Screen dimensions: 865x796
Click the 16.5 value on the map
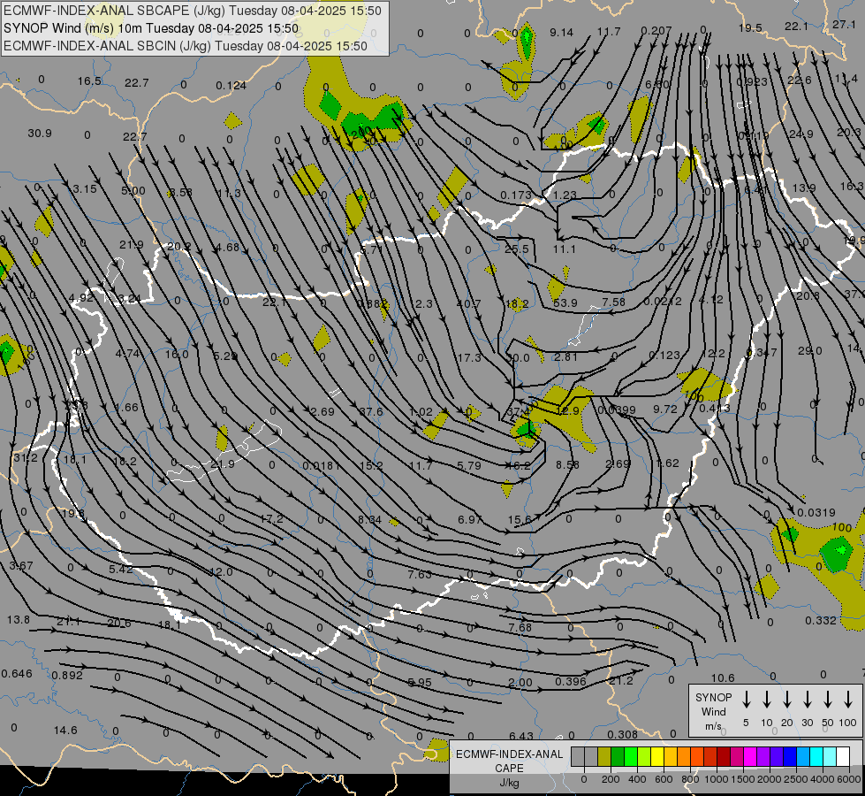pyautogui.click(x=89, y=81)
